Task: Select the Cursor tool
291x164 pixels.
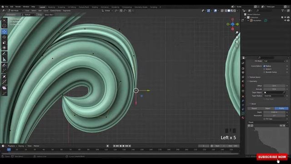Action: 4,26
